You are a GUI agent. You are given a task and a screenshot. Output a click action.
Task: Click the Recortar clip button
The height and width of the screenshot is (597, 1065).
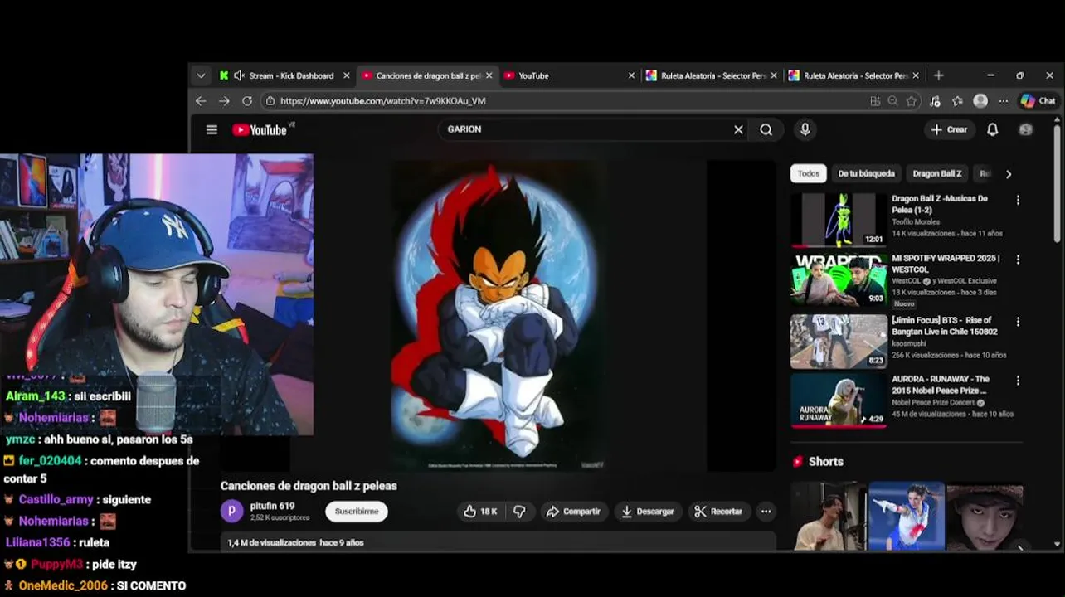point(719,512)
